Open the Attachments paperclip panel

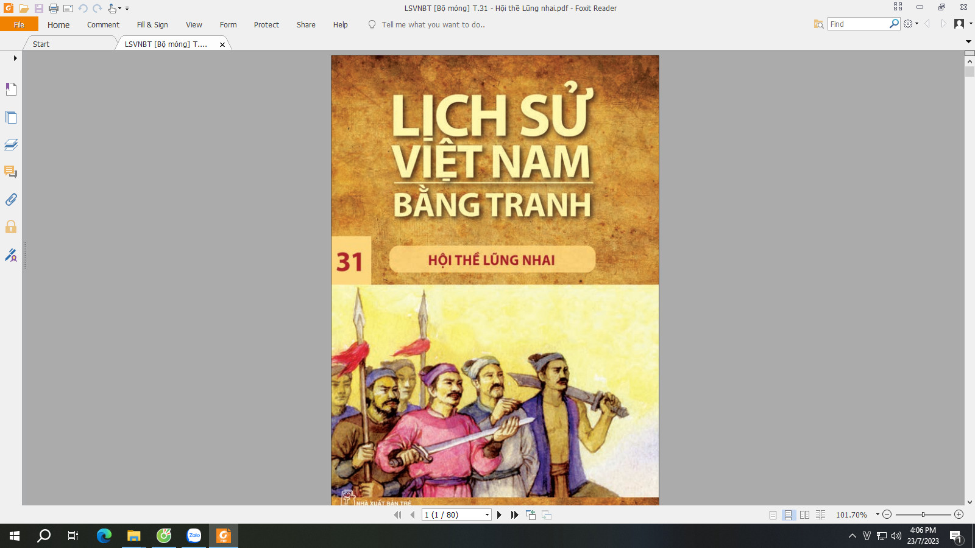[11, 200]
